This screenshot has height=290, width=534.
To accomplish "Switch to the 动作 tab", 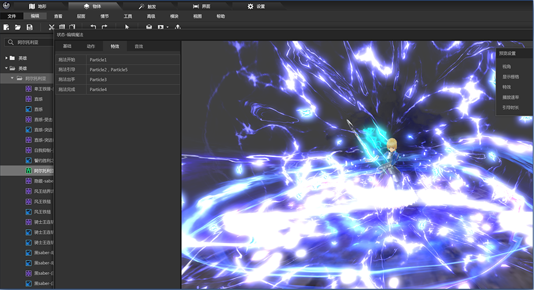I will point(90,46).
